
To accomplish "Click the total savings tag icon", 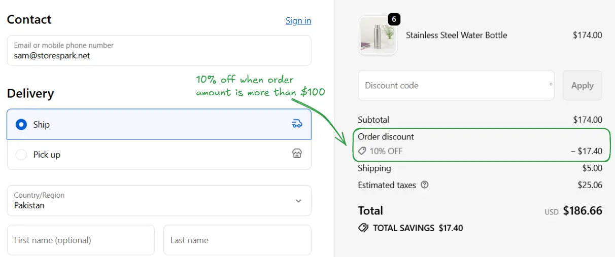I will pos(363,228).
